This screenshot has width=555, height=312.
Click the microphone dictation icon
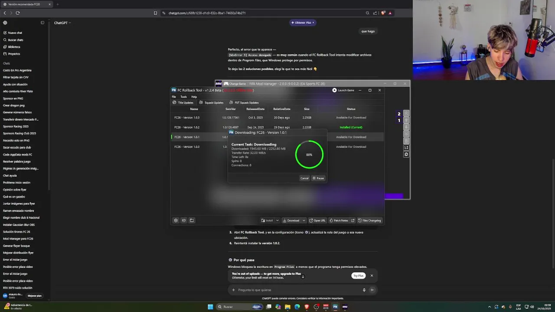pos(364,290)
